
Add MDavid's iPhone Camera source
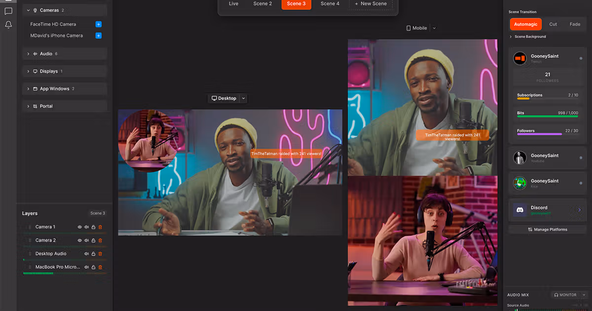click(x=99, y=36)
